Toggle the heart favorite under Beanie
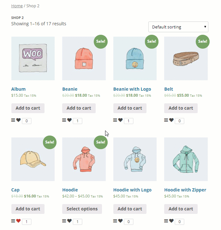This screenshot has height=230, width=221. [69, 120]
